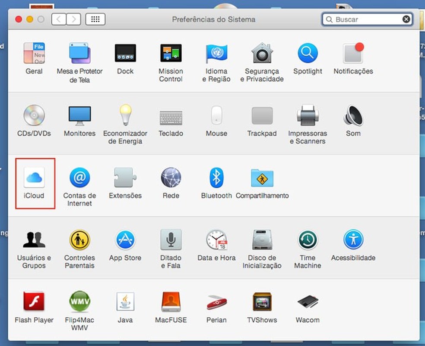Open Controles Parentais preferences

pos(79,240)
